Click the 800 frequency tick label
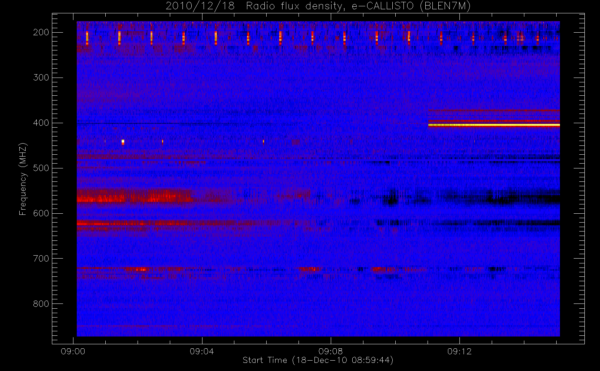This screenshot has width=600, height=371. (x=41, y=304)
